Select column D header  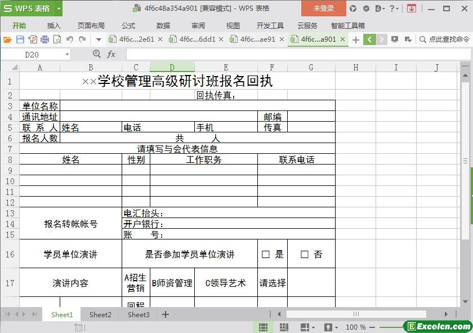pyautogui.click(x=172, y=68)
